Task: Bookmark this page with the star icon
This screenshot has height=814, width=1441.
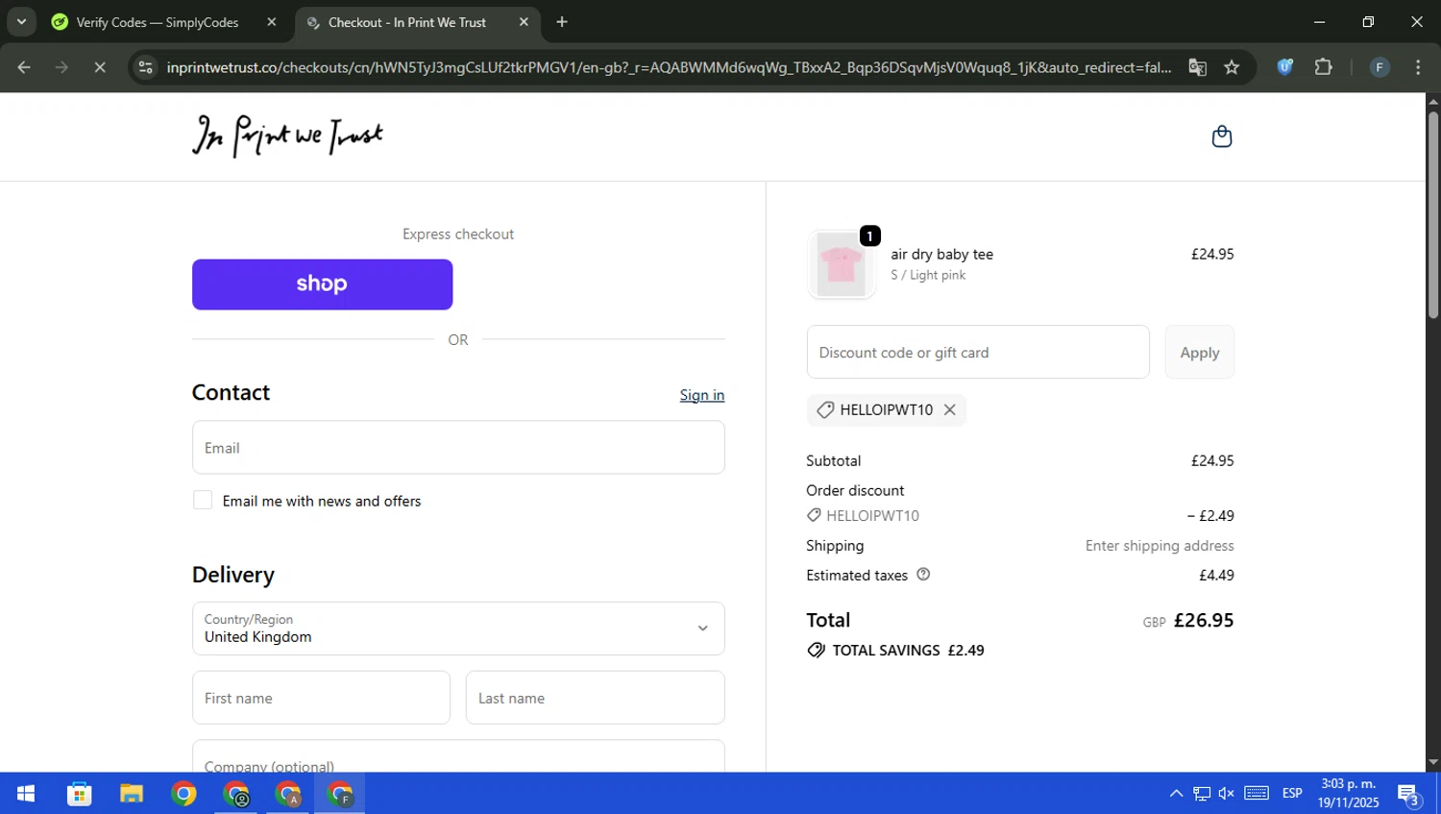Action: pyautogui.click(x=1232, y=67)
